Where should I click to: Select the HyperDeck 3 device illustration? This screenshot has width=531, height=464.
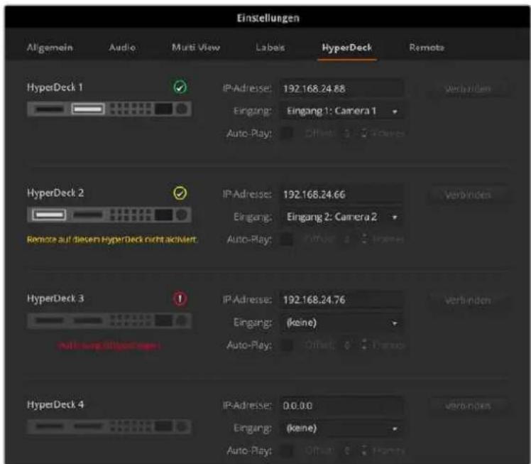(109, 320)
